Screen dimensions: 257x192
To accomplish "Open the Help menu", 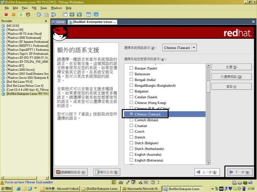I will (x=68, y=8).
